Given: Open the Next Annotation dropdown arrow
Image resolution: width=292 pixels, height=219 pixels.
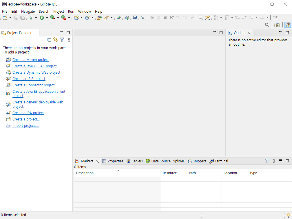Looking at the screenshot, I should [x=221, y=18].
